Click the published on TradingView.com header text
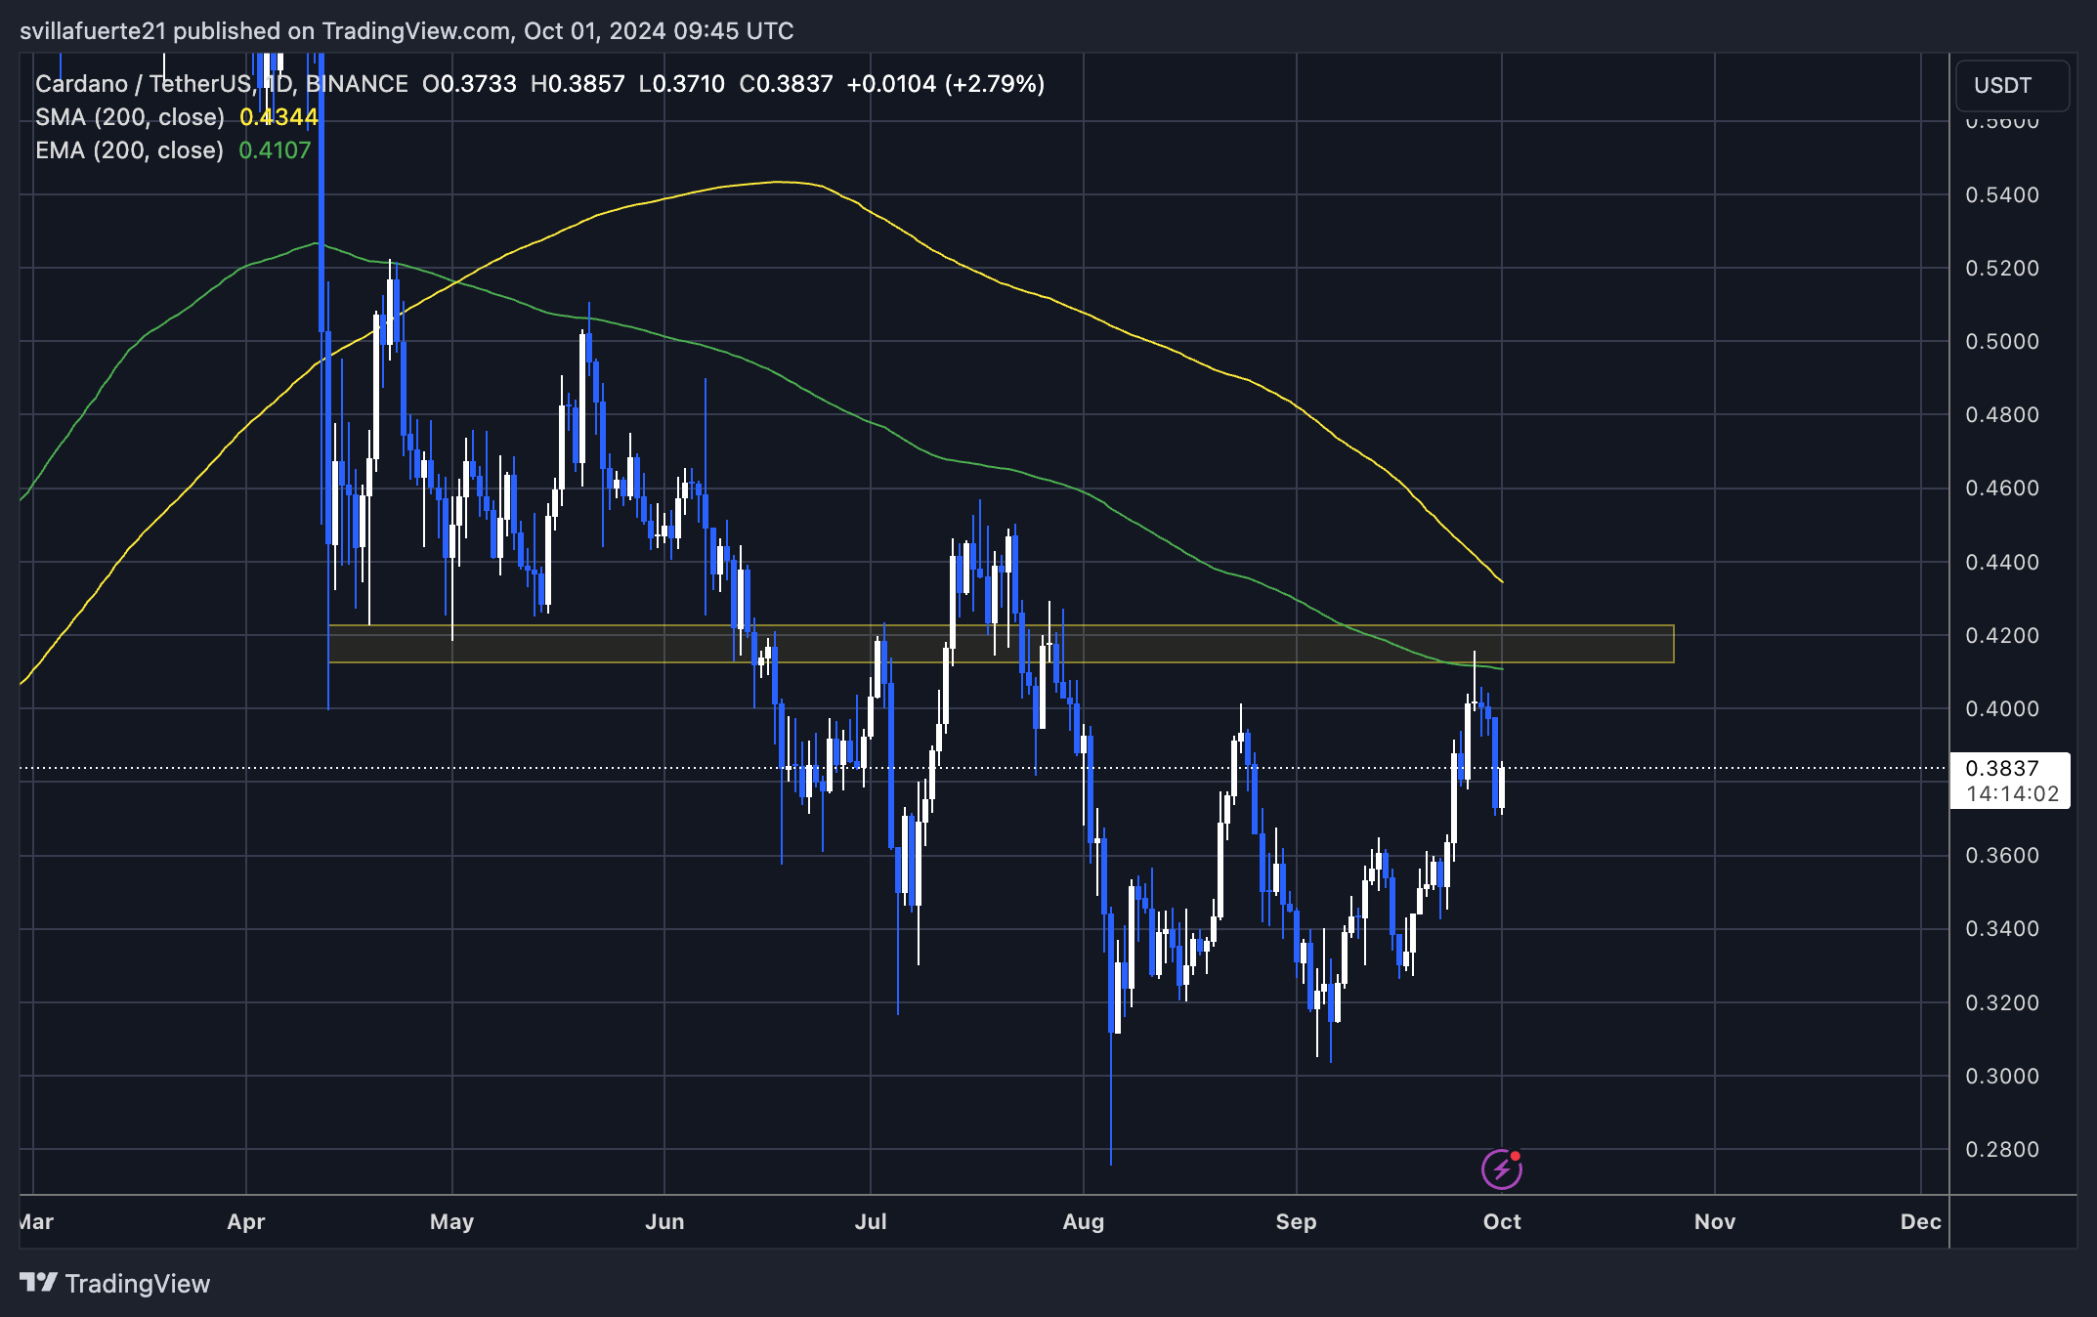The image size is (2097, 1317). (406, 31)
